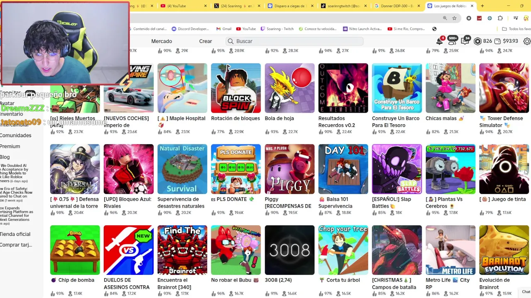The image size is (531, 298).
Task: Open the 3008 game thumbnail
Action: [x=290, y=250]
